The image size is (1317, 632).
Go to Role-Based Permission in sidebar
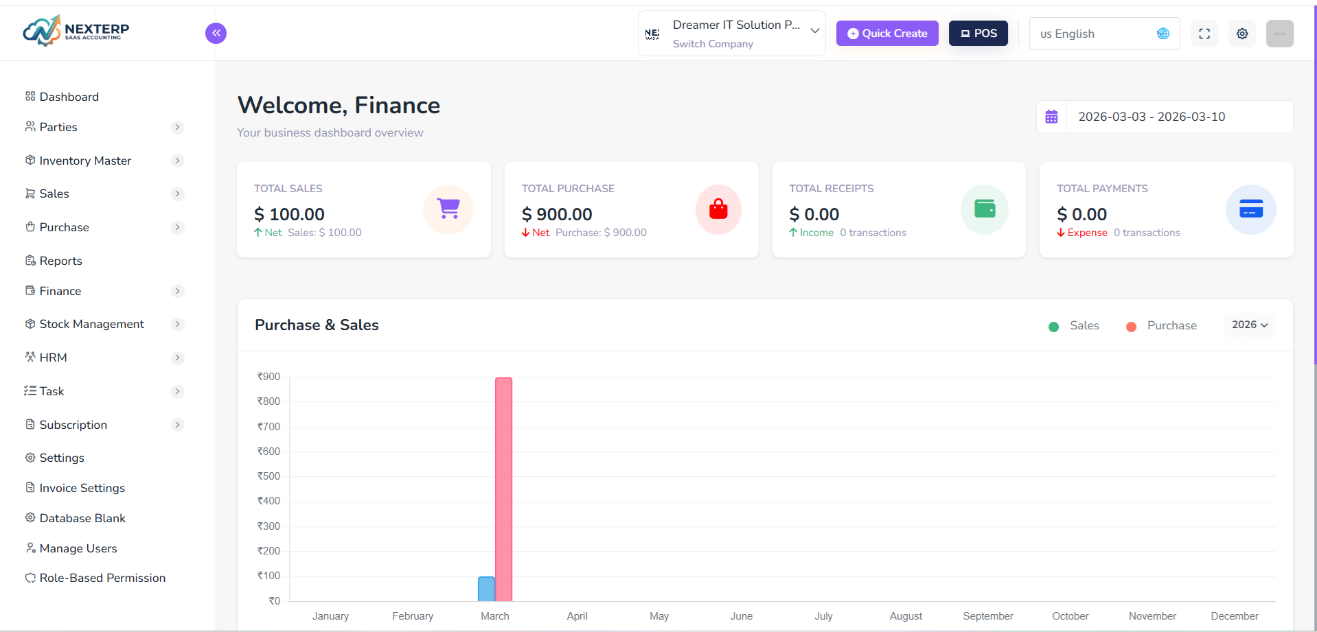point(102,578)
